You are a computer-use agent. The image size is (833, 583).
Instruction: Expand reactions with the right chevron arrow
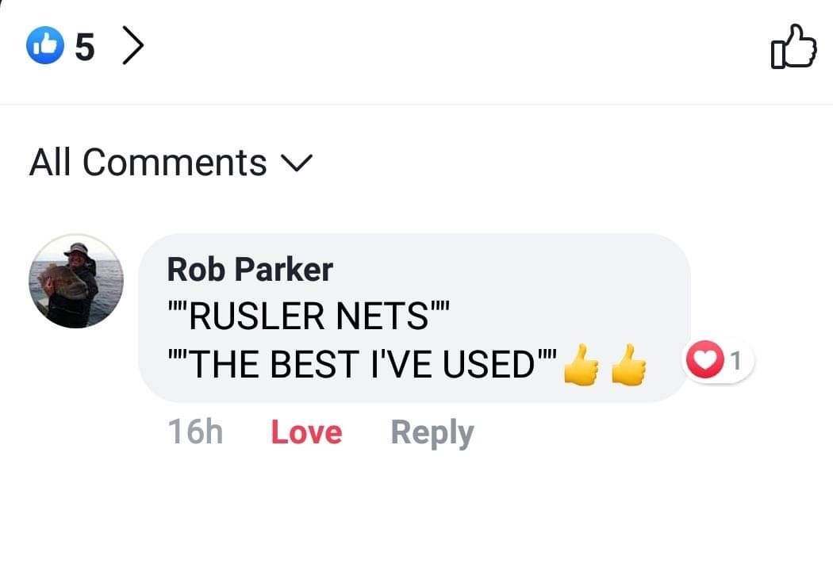click(x=133, y=47)
